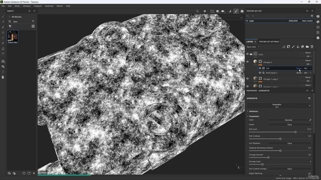Open the Python menu

click(x=60, y=6)
